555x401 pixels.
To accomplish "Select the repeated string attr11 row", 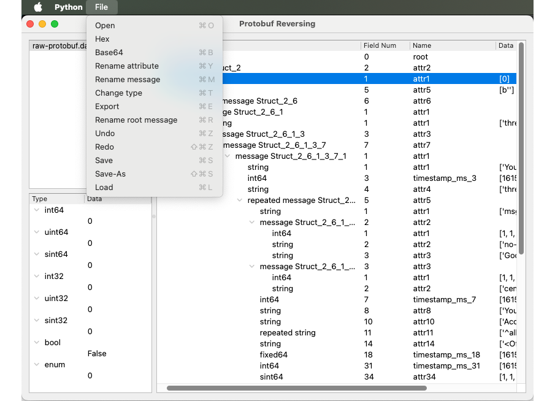I will pyautogui.click(x=337, y=332).
